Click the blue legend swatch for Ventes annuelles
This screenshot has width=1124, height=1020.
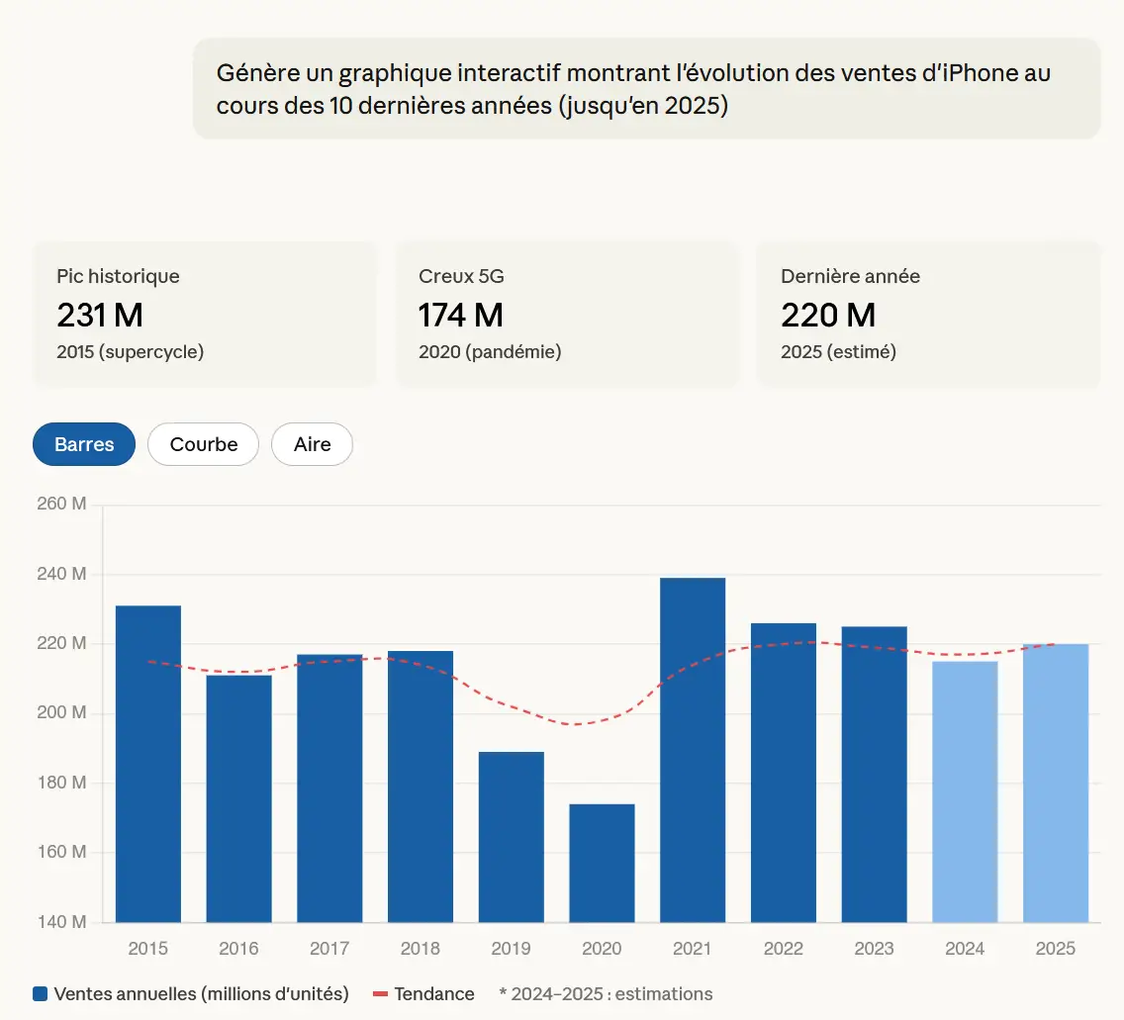(x=41, y=993)
